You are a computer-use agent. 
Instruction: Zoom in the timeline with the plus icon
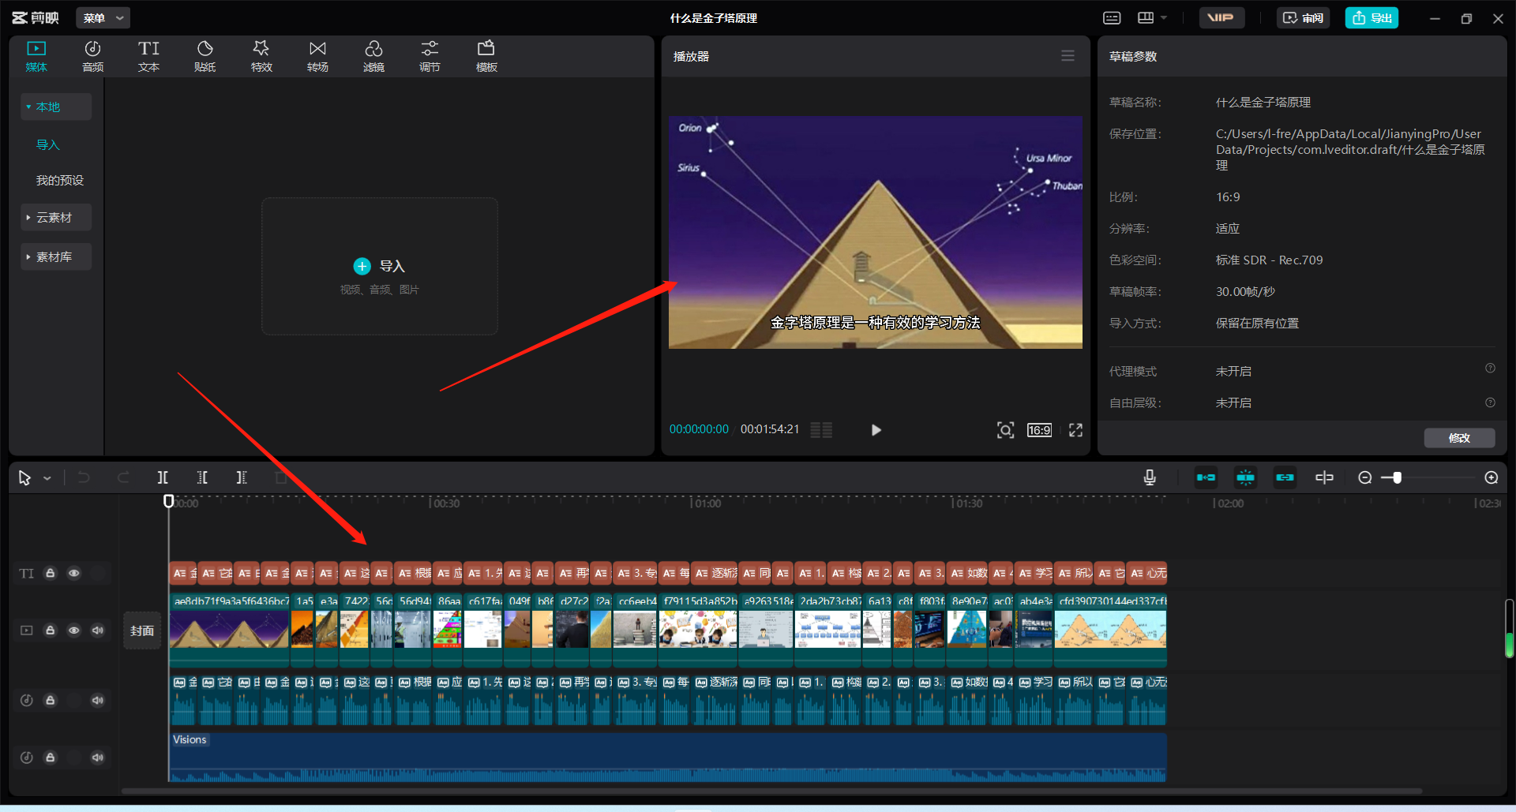[x=1491, y=477]
